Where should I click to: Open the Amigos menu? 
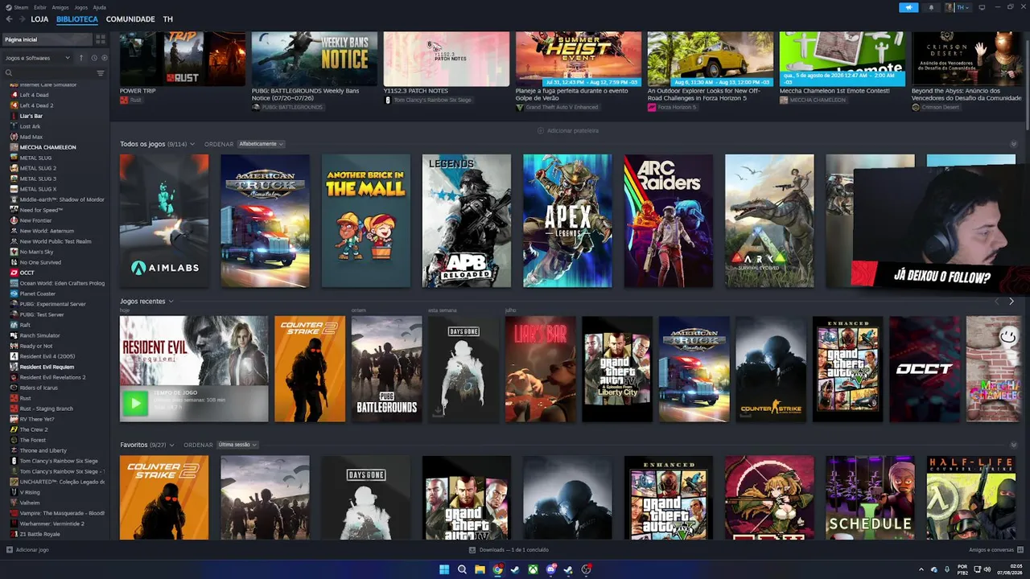click(60, 7)
